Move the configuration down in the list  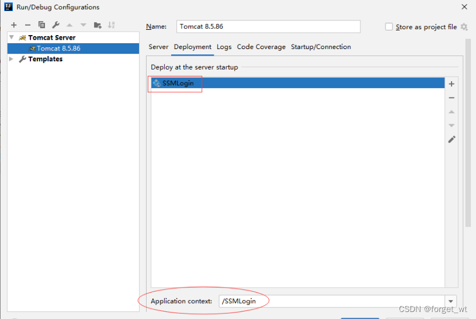pyautogui.click(x=84, y=25)
